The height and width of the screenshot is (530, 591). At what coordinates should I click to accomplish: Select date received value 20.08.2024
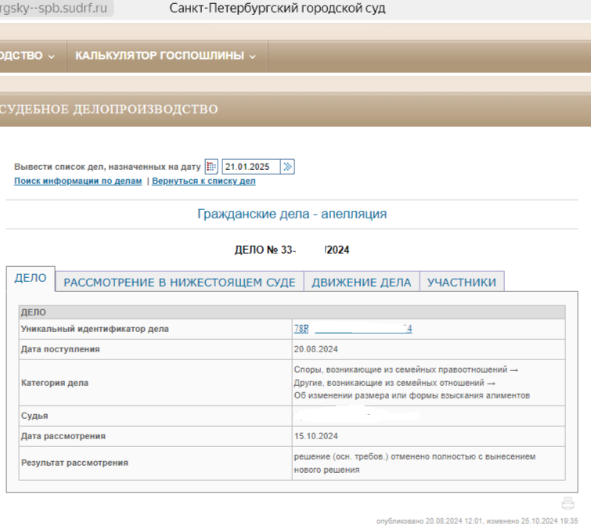[x=316, y=349]
